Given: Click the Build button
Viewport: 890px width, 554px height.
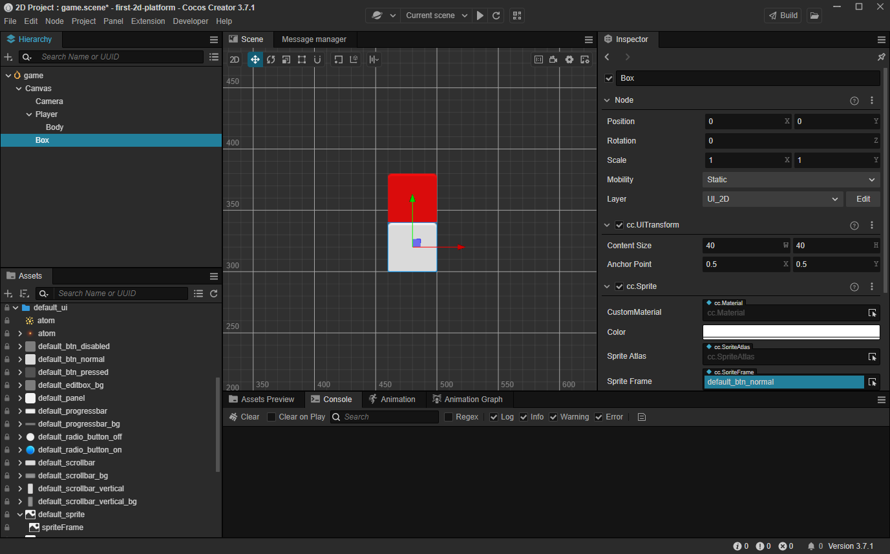Looking at the screenshot, I should tap(783, 16).
